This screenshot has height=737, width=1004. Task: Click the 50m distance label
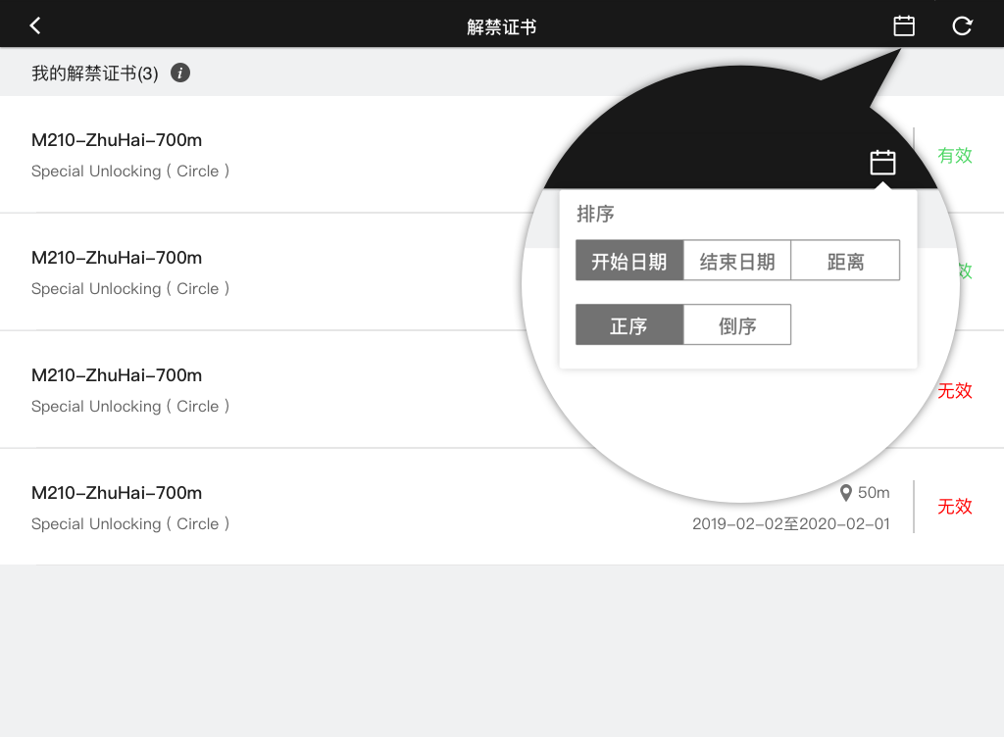874,492
